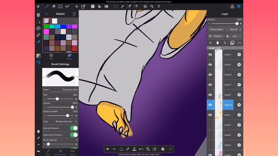Click the Brush Spacing slider handle
The width and height of the screenshot is (278, 156).
48,144
